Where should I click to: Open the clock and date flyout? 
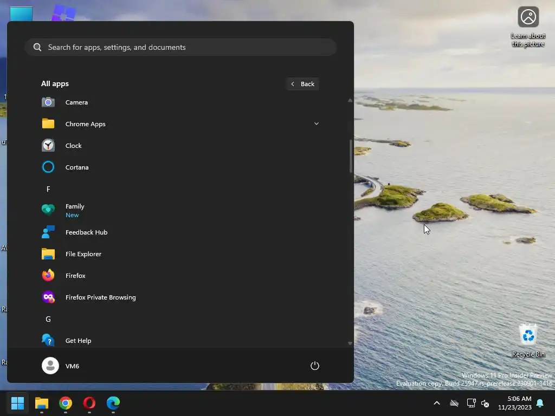point(515,403)
